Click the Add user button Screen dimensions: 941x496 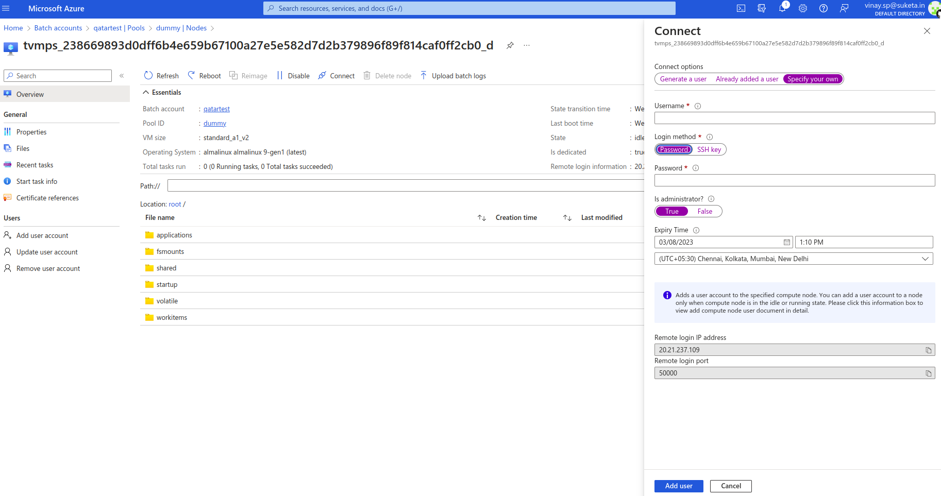(x=678, y=486)
